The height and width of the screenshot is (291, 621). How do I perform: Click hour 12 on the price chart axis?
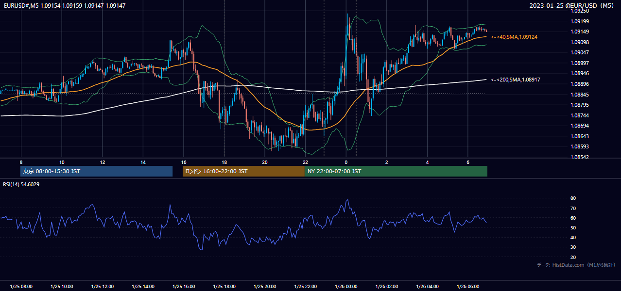pos(103,162)
